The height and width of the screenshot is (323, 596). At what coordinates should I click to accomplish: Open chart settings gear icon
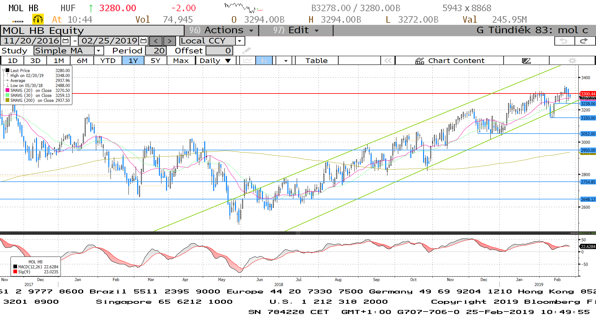point(572,61)
